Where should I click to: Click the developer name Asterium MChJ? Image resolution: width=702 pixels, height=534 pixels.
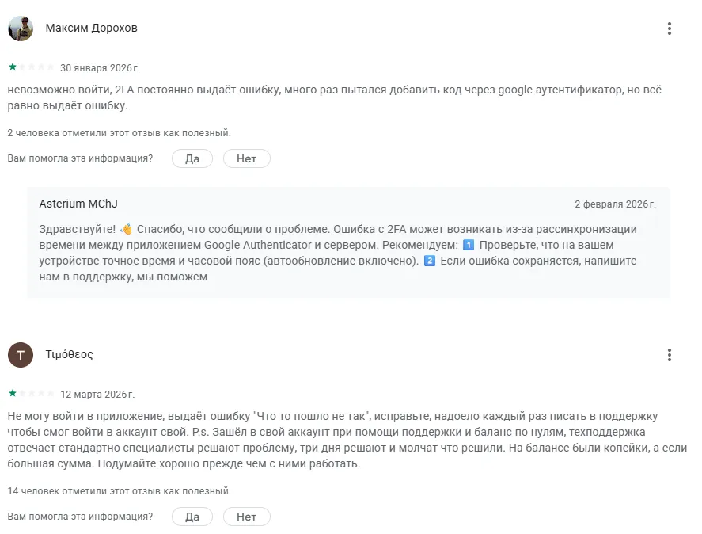coord(78,204)
